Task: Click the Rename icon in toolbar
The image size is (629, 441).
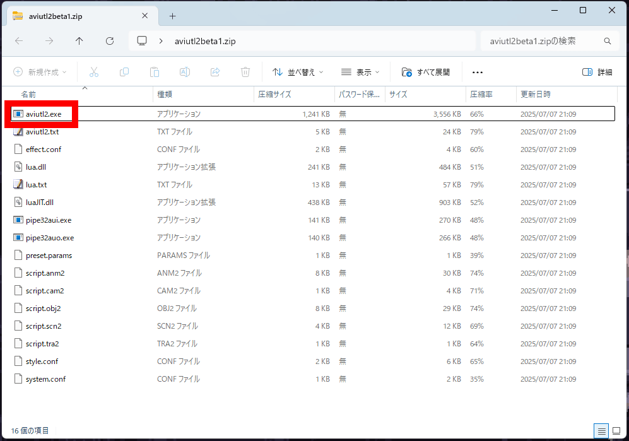Action: (x=185, y=72)
